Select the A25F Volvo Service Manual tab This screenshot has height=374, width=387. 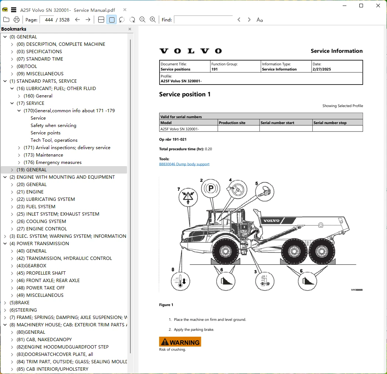(68, 10)
